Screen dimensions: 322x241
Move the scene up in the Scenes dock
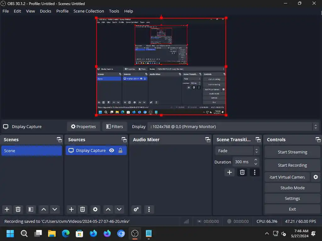(x=43, y=209)
